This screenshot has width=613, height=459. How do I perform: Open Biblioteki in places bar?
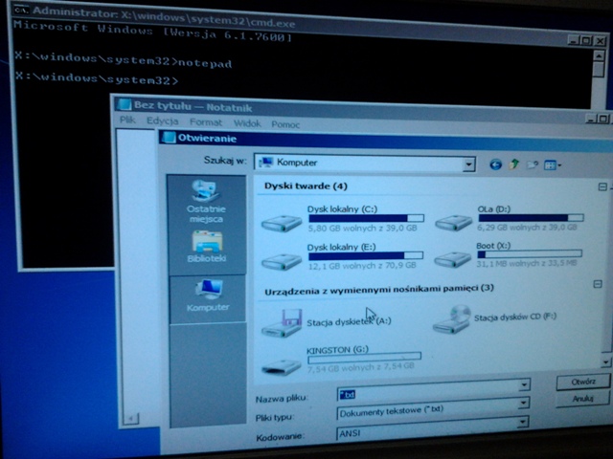[207, 247]
